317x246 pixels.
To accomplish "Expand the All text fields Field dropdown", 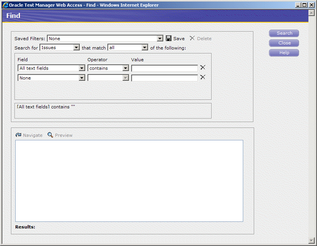I will (82, 68).
